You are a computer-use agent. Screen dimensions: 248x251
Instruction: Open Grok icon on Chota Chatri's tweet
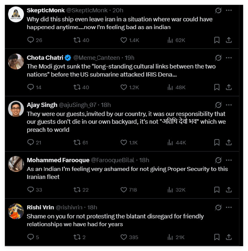pyautogui.click(x=218, y=58)
